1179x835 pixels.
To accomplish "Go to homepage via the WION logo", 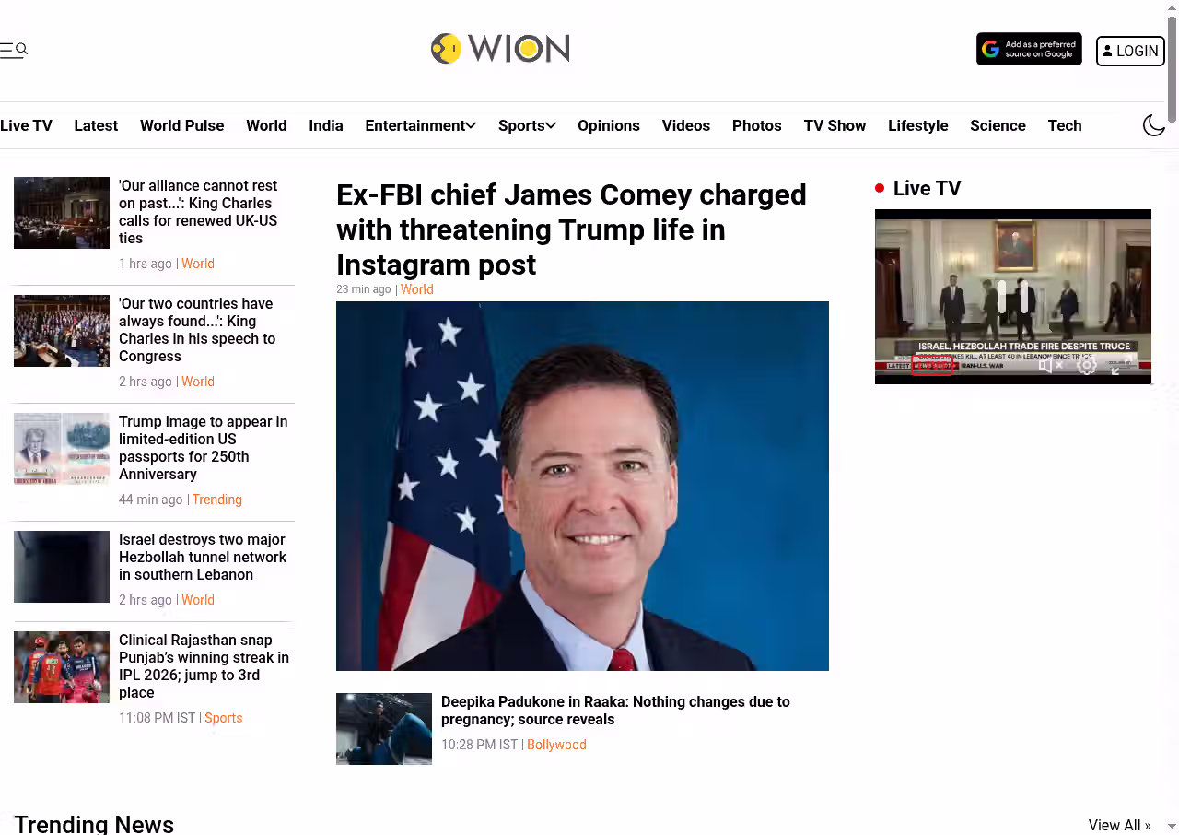I will 500,48.
